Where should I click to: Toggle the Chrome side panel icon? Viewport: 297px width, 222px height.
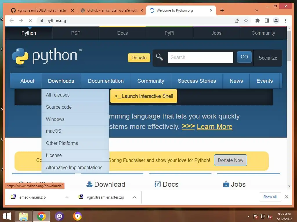point(267,21)
